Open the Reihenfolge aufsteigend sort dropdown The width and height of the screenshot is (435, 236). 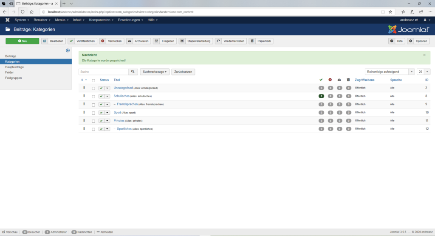(x=390, y=72)
